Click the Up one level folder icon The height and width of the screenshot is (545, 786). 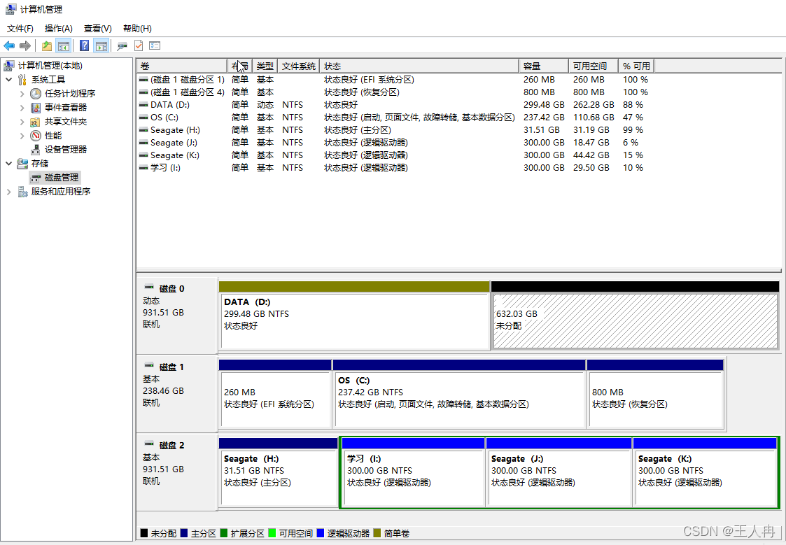tap(46, 45)
